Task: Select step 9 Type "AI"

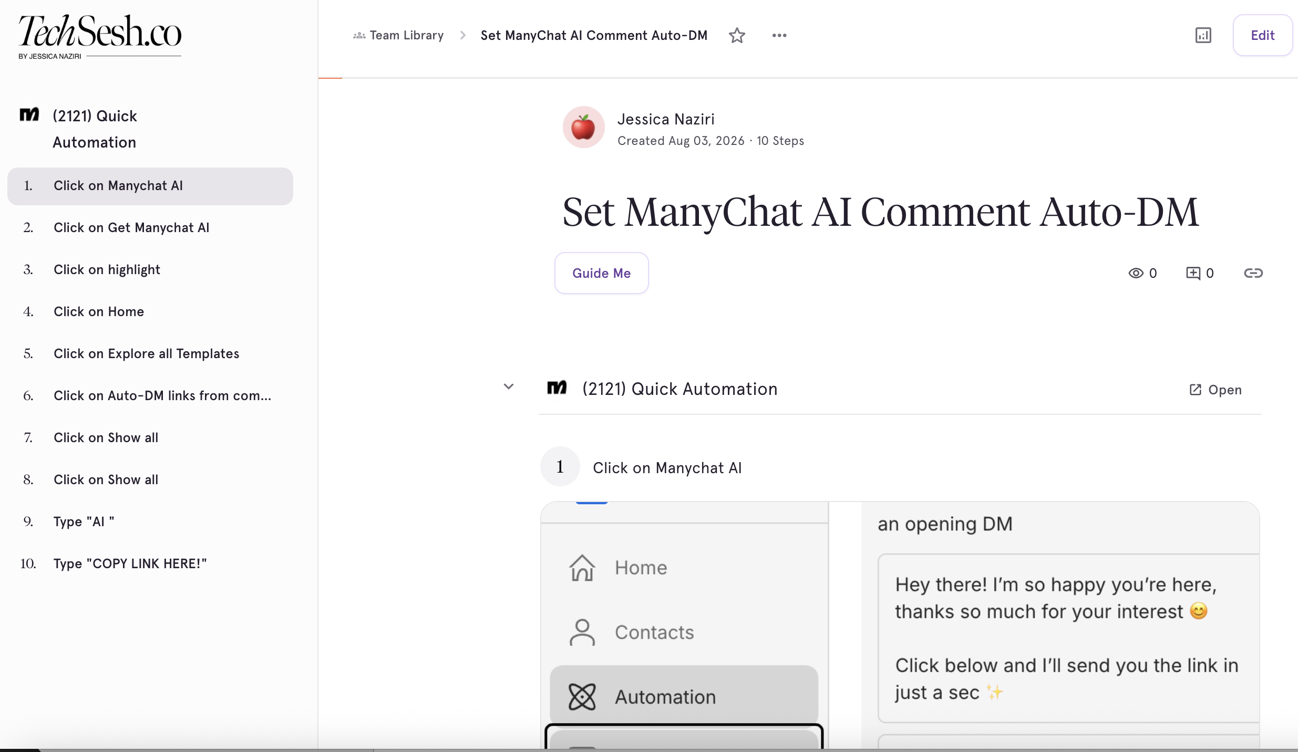Action: click(150, 522)
